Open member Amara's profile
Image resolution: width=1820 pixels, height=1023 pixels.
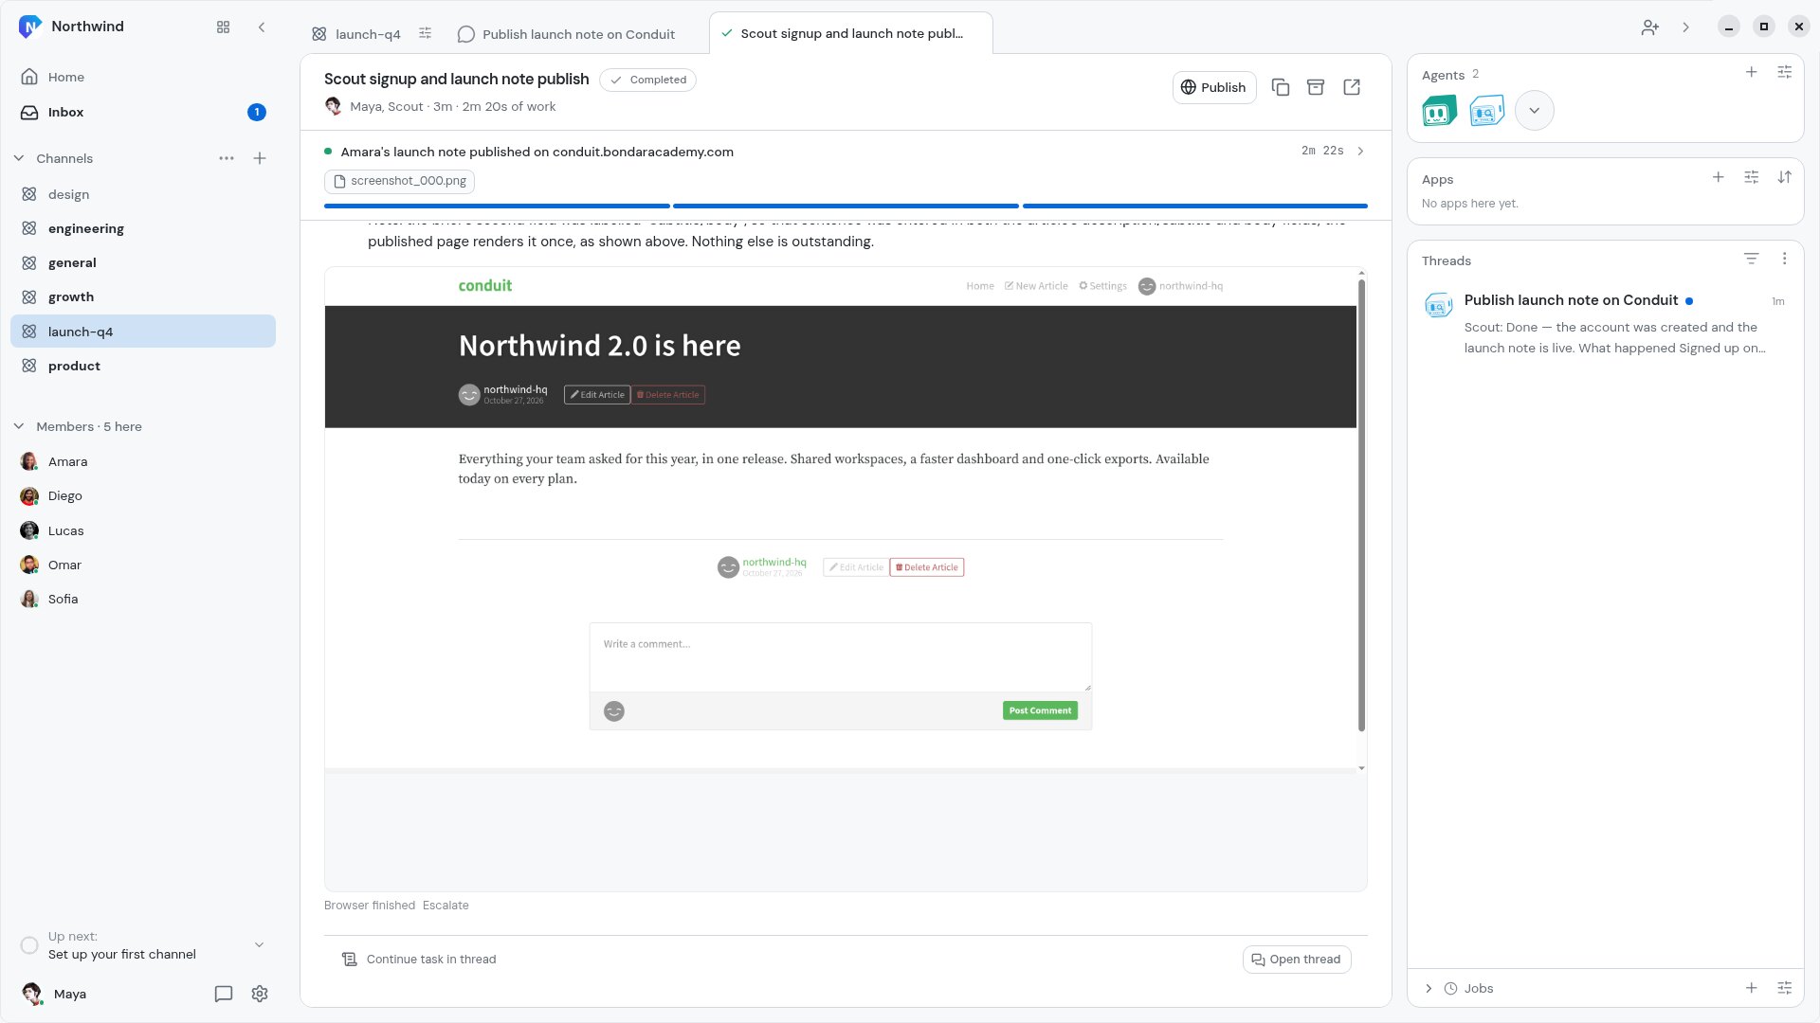tap(143, 461)
